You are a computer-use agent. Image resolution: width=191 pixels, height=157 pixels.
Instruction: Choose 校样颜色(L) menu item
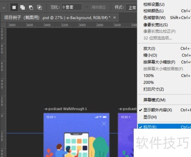[x=164, y=11]
